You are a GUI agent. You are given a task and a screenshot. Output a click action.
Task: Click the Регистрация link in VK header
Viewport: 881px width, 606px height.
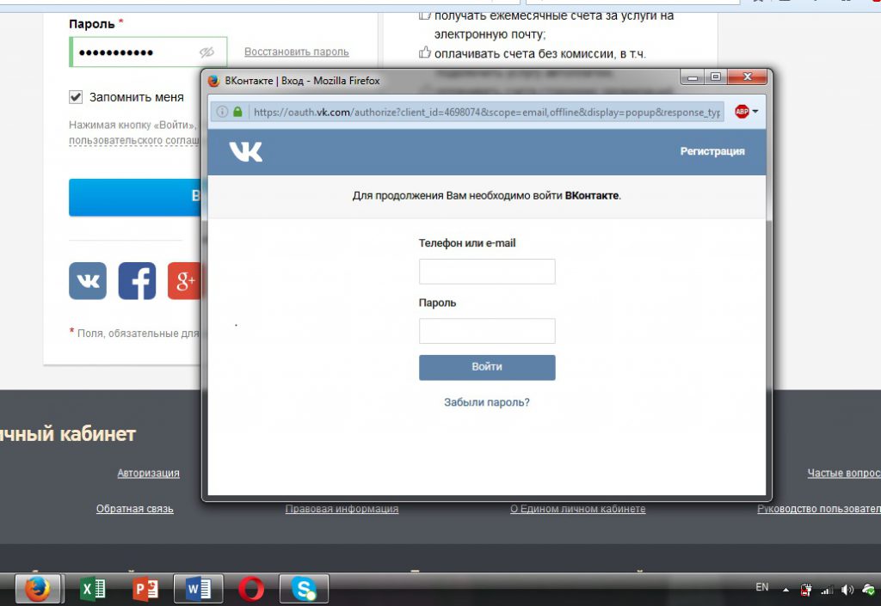712,151
